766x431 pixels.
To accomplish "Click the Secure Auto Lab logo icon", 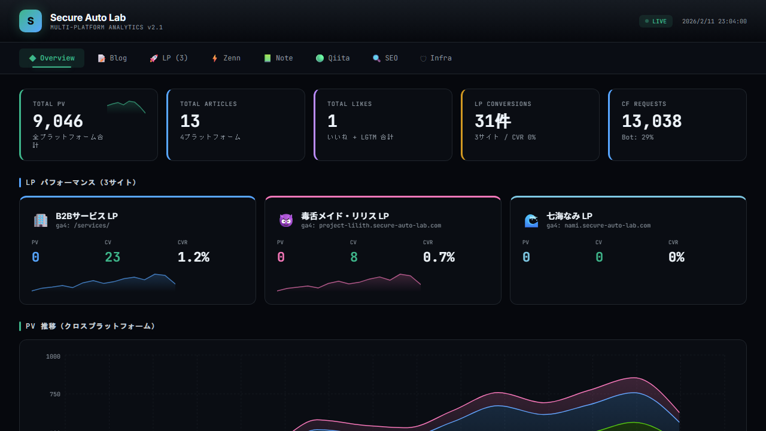I will pyautogui.click(x=30, y=20).
